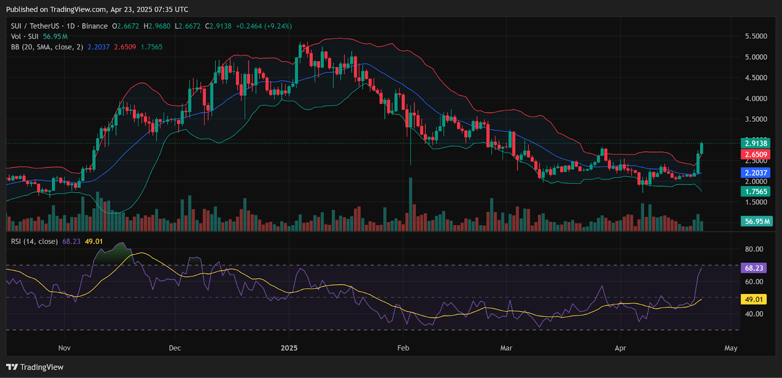Viewport: 782px width, 378px height.
Task: Click the green 1.7565 lower band label
Action: [x=756, y=192]
